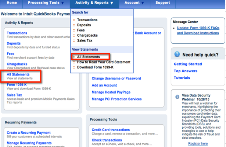The image size is (226, 147).
Task: Open Manage Recurring Payments link
Action: pos(29,143)
